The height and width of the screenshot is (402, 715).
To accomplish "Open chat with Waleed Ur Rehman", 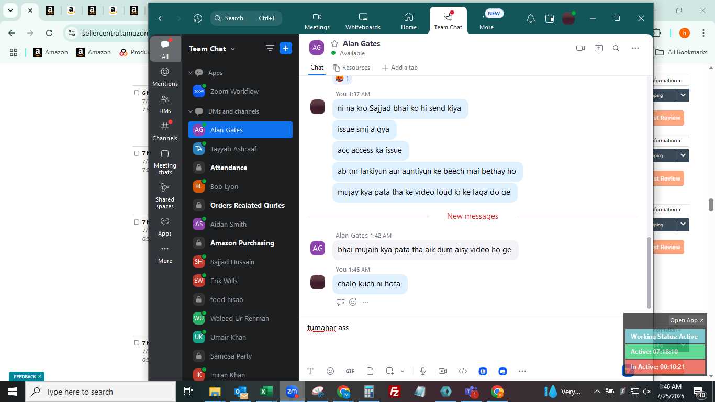I will [x=240, y=318].
